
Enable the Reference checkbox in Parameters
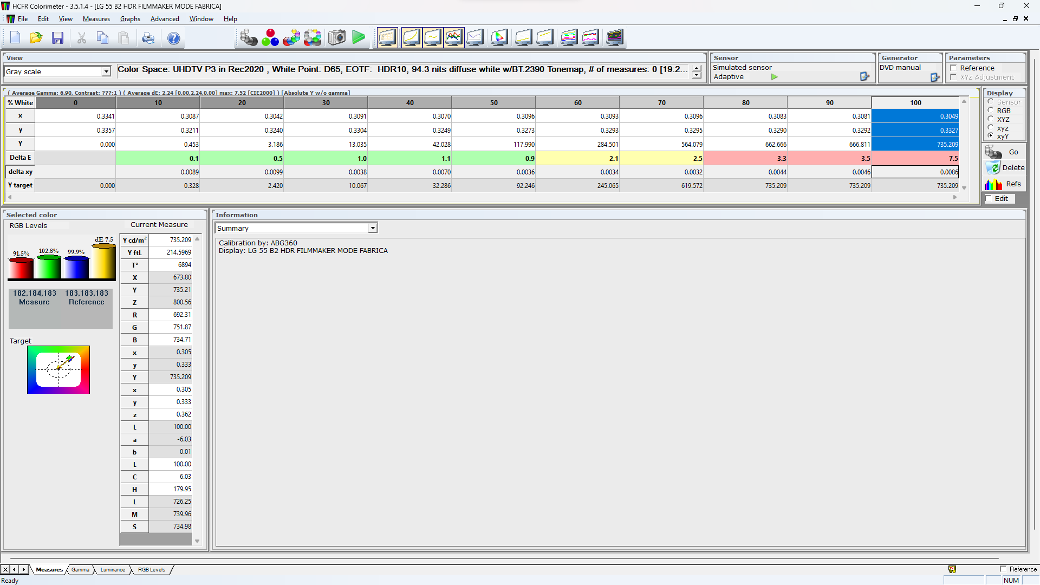953,68
